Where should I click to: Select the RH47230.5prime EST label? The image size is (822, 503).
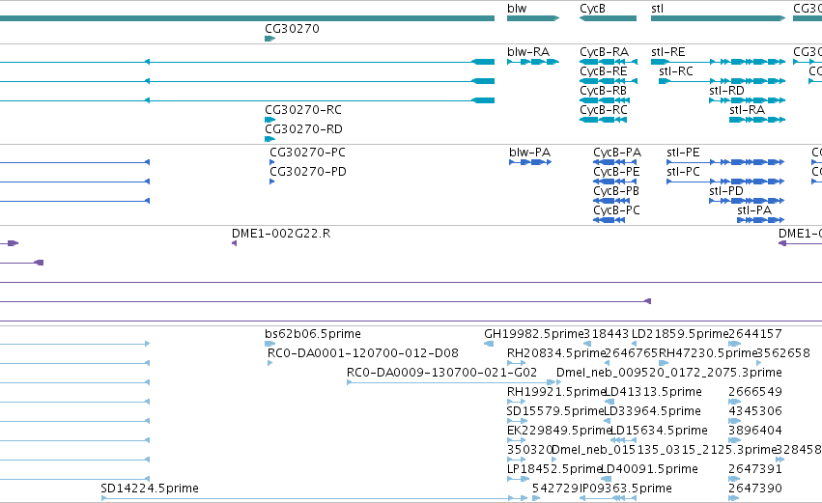coord(708,353)
